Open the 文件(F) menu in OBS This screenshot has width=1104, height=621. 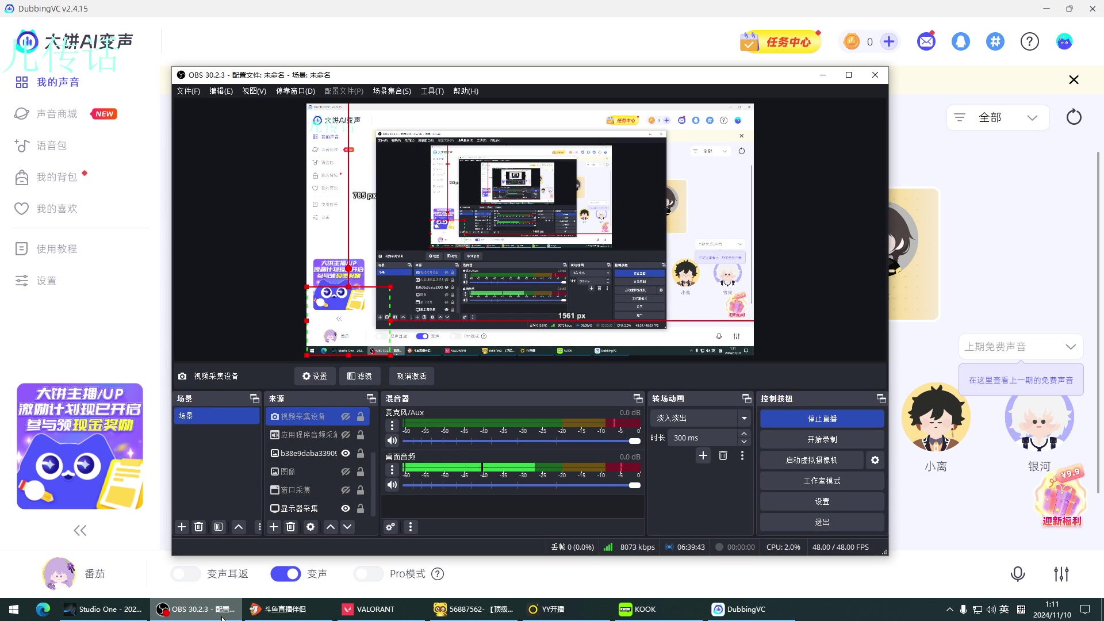[188, 91]
